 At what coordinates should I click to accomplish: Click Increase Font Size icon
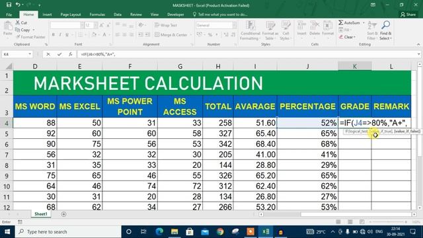(x=102, y=25)
